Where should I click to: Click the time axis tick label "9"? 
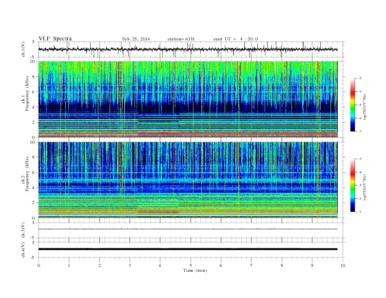click(x=312, y=265)
